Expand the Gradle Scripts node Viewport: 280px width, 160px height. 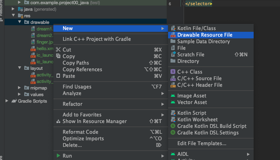pos(7,101)
